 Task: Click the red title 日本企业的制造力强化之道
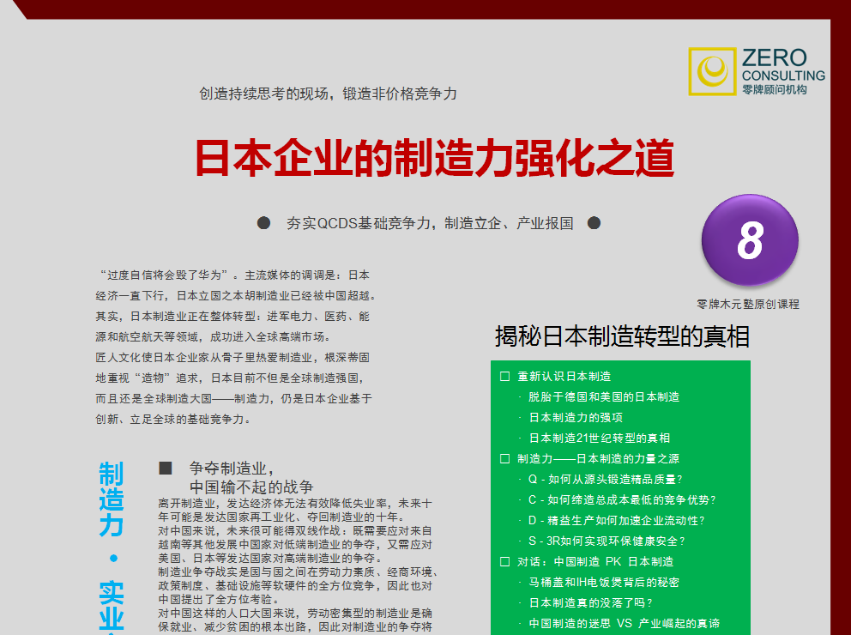(x=434, y=158)
